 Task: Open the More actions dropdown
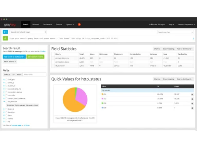pos(10,62)
